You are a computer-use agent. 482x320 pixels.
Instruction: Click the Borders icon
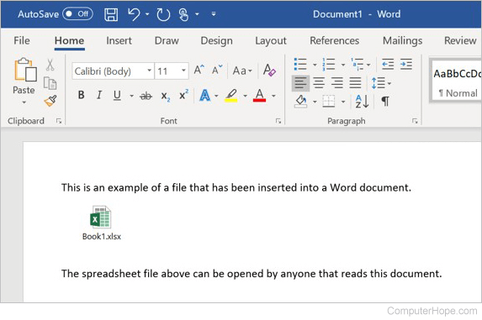[329, 102]
